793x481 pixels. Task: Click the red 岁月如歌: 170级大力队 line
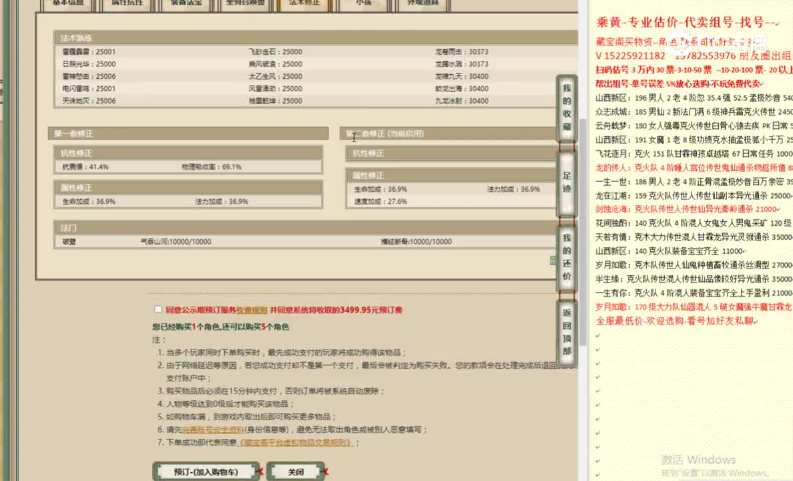[x=694, y=307]
